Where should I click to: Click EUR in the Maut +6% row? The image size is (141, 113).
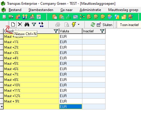coord(71,69)
